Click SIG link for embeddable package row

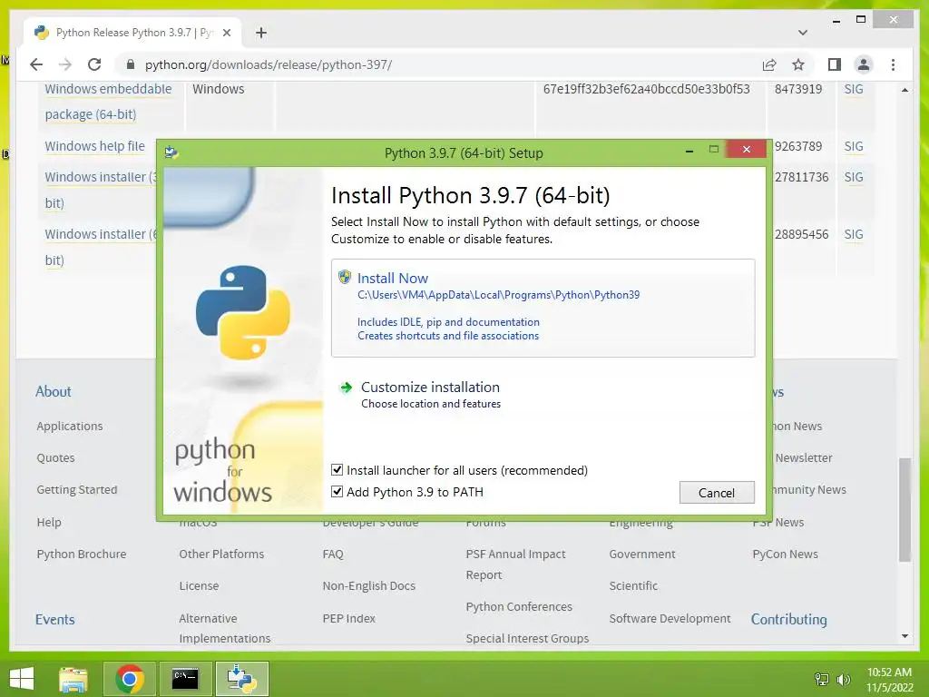[853, 89]
